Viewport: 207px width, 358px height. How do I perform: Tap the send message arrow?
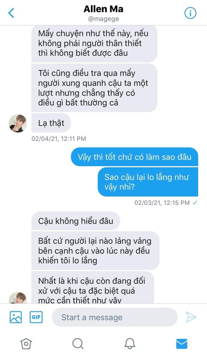(x=191, y=317)
